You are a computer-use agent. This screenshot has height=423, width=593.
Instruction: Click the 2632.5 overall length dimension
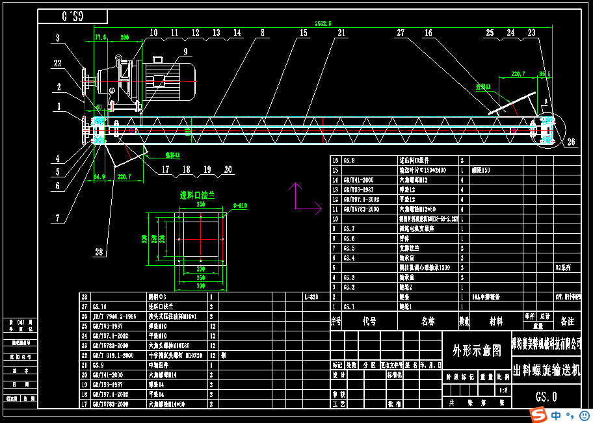[x=323, y=23]
